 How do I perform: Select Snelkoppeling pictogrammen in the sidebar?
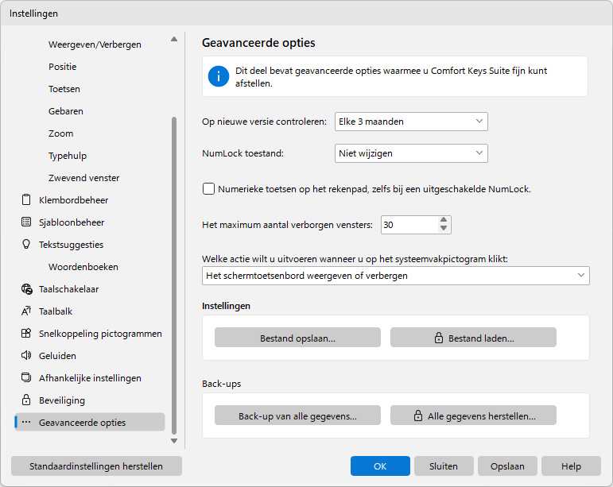coord(100,334)
